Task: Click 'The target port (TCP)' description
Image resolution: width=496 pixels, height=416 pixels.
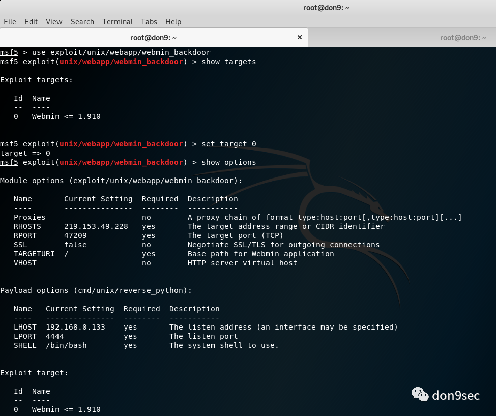Action: pyautogui.click(x=236, y=235)
